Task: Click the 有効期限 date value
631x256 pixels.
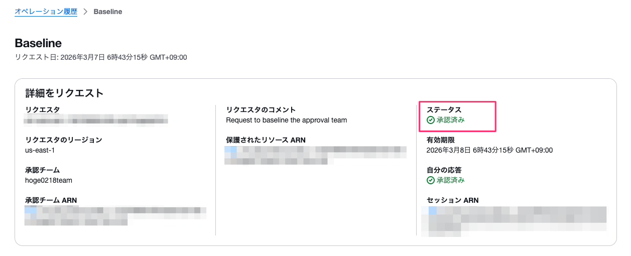Action: (489, 150)
